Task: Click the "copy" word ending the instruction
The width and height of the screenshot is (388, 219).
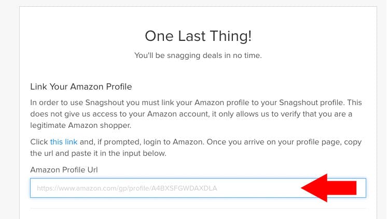Action: click(353, 142)
